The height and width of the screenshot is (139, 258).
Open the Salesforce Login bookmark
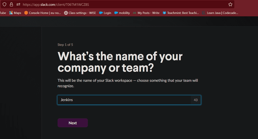coord(105,13)
